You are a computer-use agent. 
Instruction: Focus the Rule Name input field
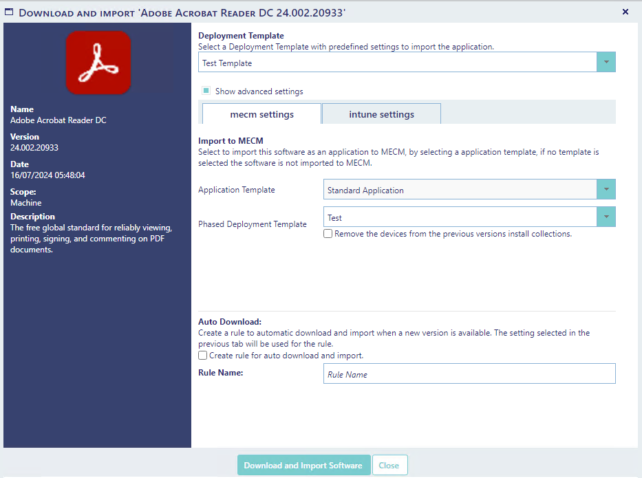coord(469,373)
